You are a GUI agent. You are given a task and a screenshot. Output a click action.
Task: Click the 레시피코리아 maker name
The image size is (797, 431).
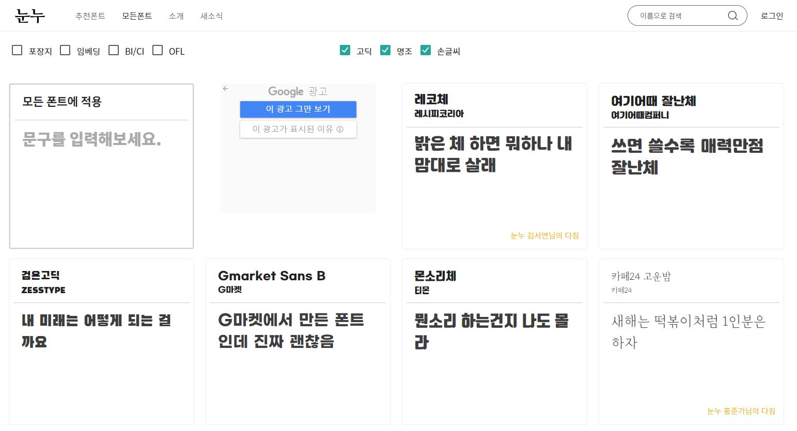click(x=439, y=114)
